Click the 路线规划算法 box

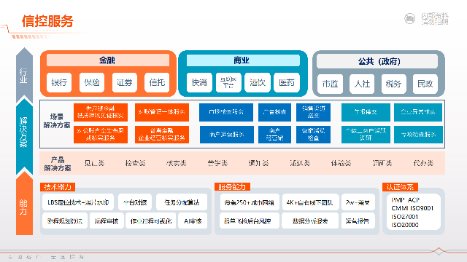click(x=65, y=221)
